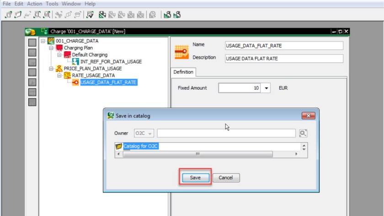
Task: Click the large rate icon beside Name field
Action: pyautogui.click(x=182, y=52)
